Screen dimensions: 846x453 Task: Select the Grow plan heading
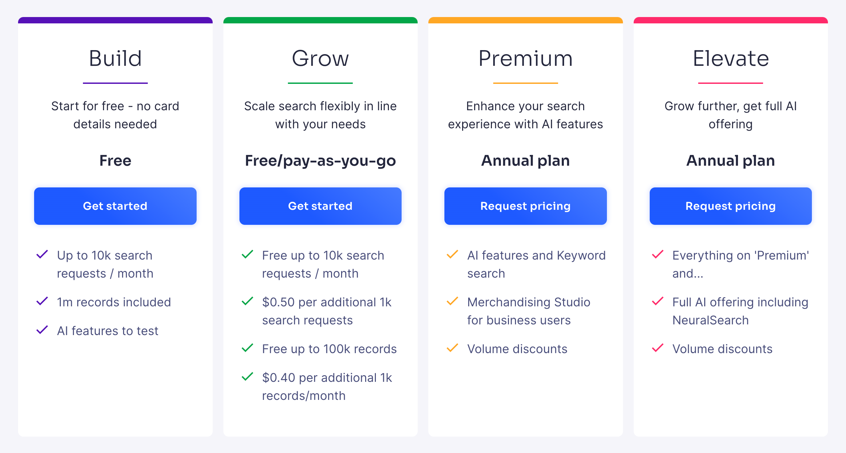pos(320,58)
